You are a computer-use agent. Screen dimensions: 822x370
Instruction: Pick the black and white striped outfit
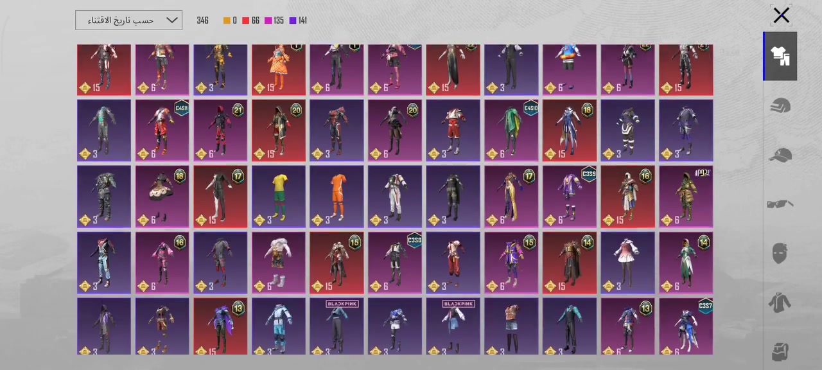(627, 130)
